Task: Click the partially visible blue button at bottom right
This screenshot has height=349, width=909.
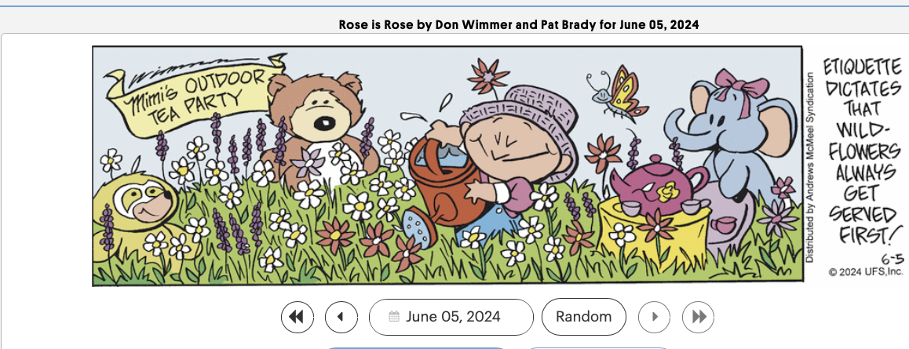Action: tap(599, 348)
